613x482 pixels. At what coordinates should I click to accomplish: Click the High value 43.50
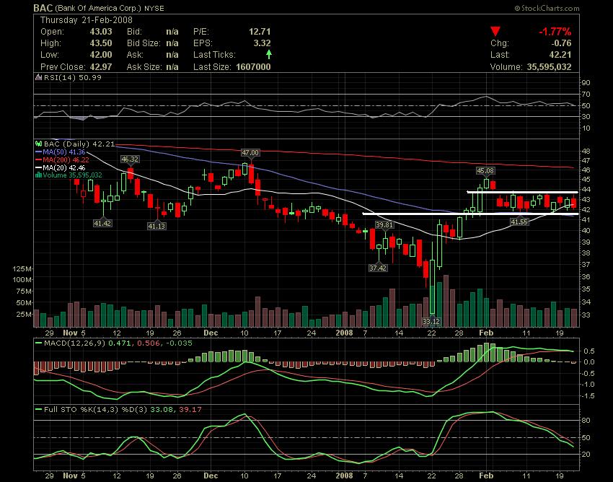(x=101, y=43)
